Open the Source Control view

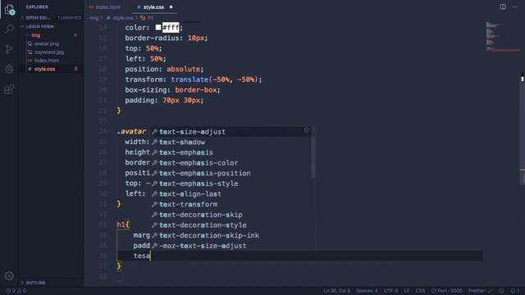[x=9, y=49]
